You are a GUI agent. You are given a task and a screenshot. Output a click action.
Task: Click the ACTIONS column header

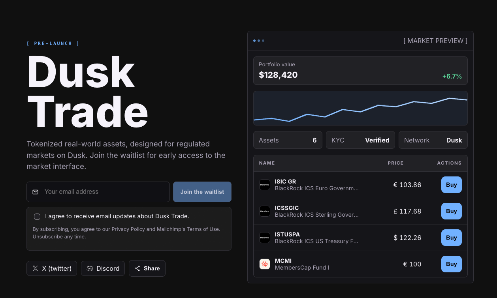point(449,163)
